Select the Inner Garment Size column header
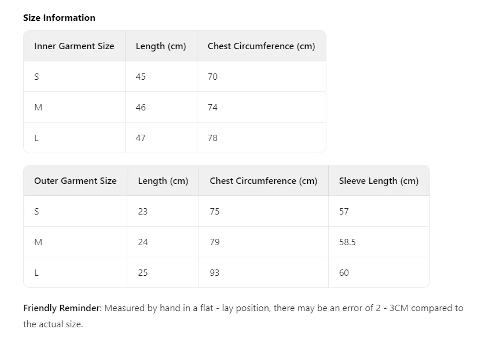 74,46
